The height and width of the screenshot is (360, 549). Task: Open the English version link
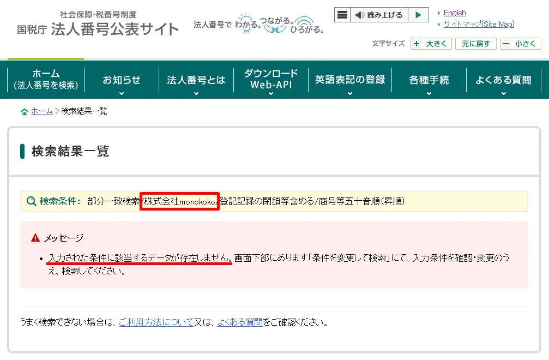pos(454,13)
